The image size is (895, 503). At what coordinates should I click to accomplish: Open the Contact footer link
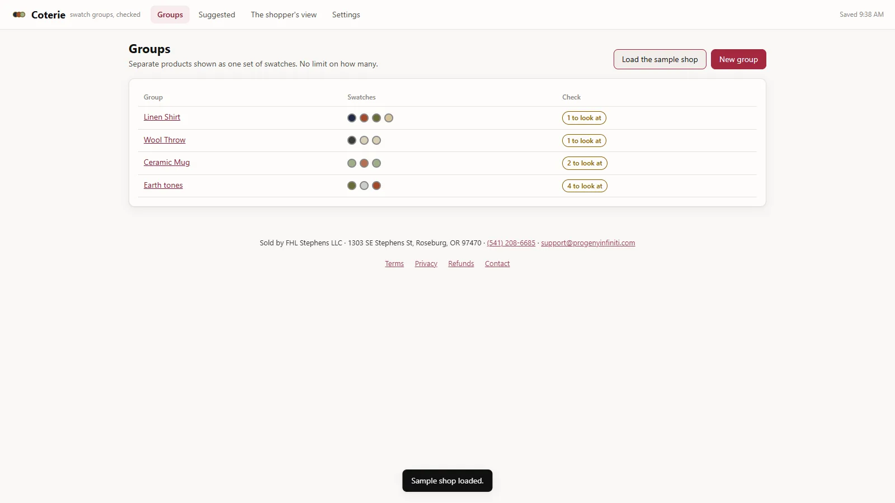(x=497, y=263)
